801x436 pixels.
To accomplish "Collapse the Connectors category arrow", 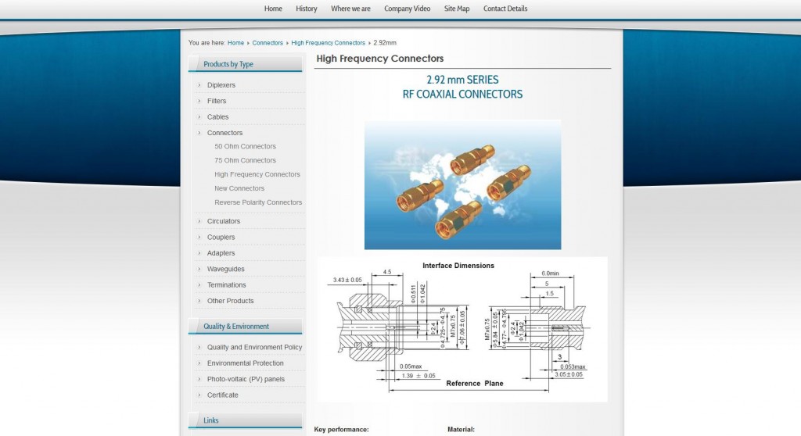I will (x=199, y=133).
